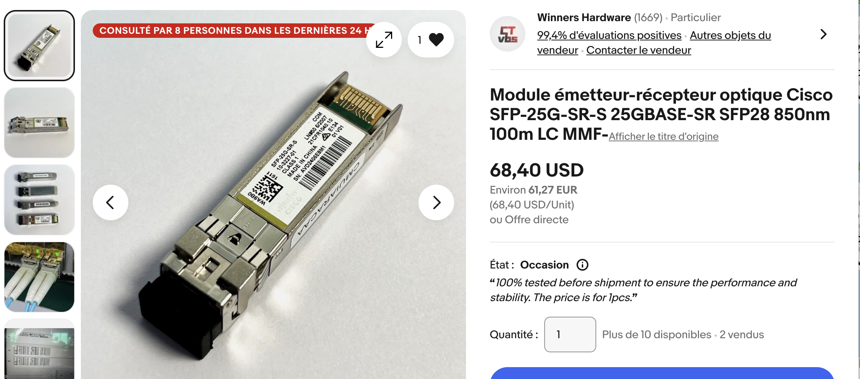Advance to next product image
The image size is (860, 379).
436,202
